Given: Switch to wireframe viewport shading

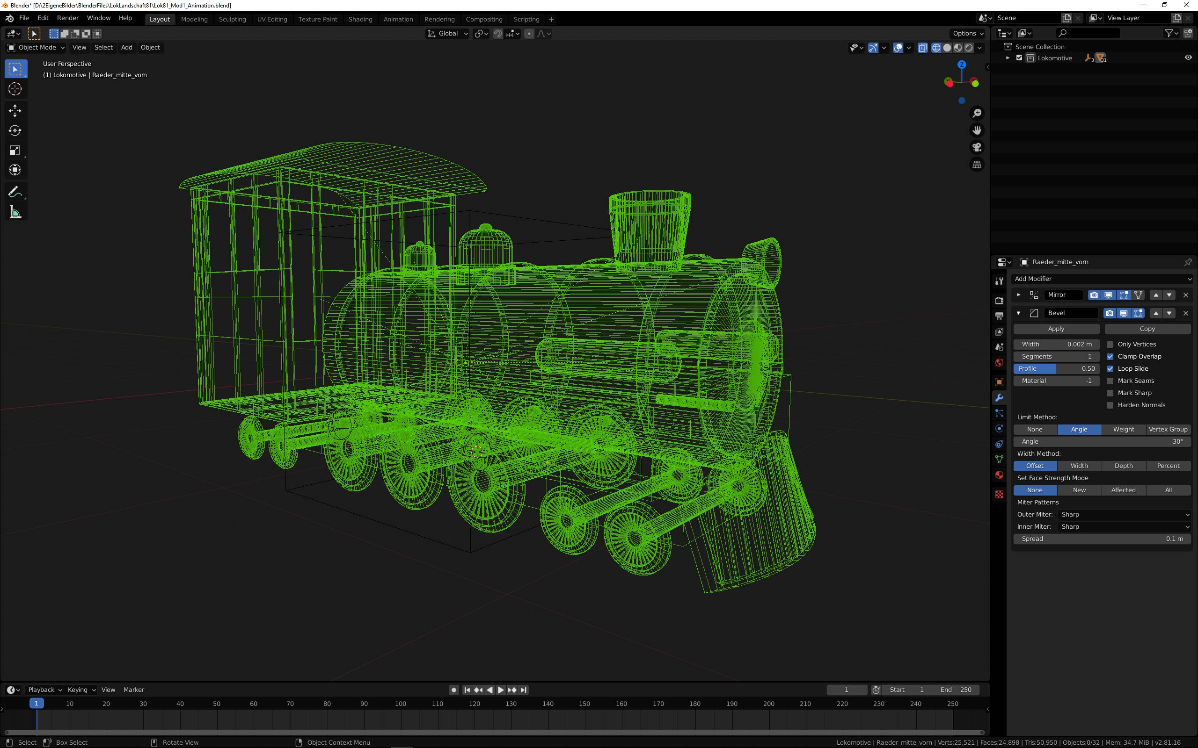Looking at the screenshot, I should (x=936, y=48).
